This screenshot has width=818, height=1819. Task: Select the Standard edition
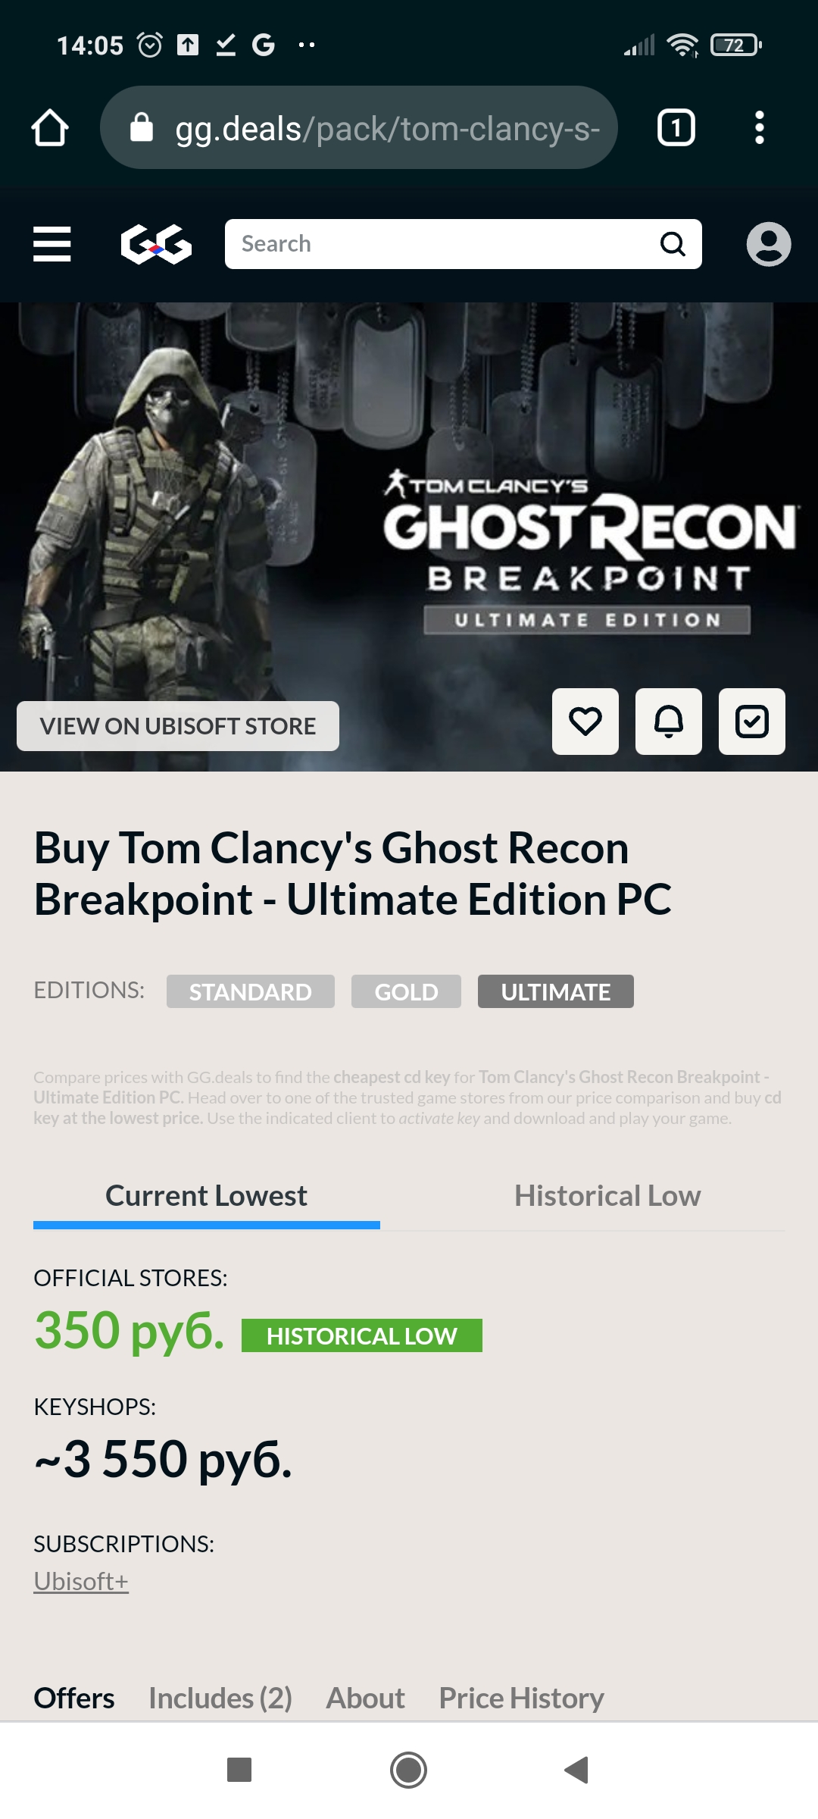[251, 991]
